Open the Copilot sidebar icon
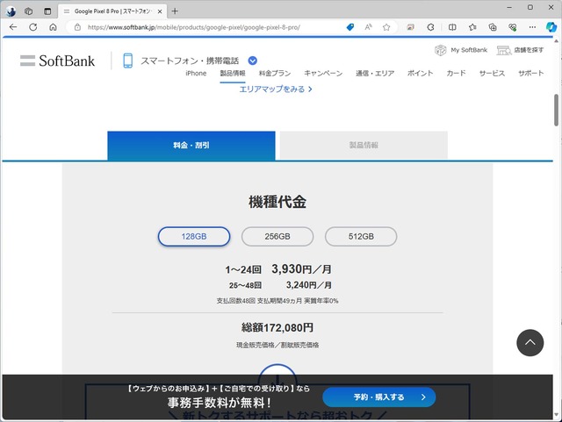The width and height of the screenshot is (562, 422). [551, 27]
